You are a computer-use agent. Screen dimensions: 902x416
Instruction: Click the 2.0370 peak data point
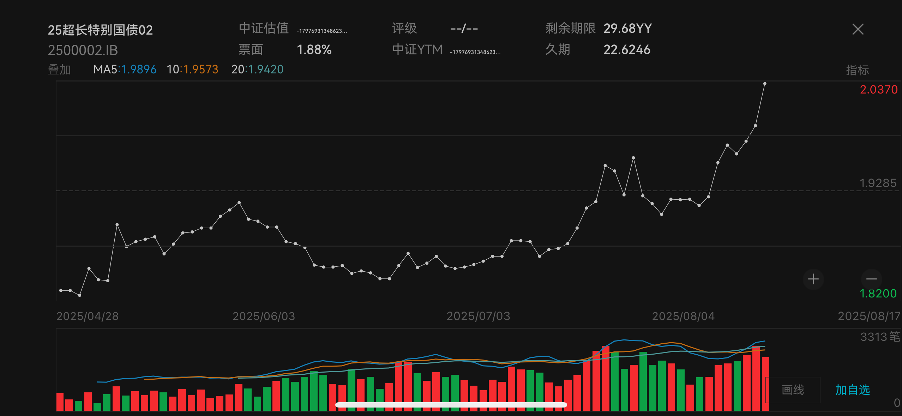tap(765, 84)
